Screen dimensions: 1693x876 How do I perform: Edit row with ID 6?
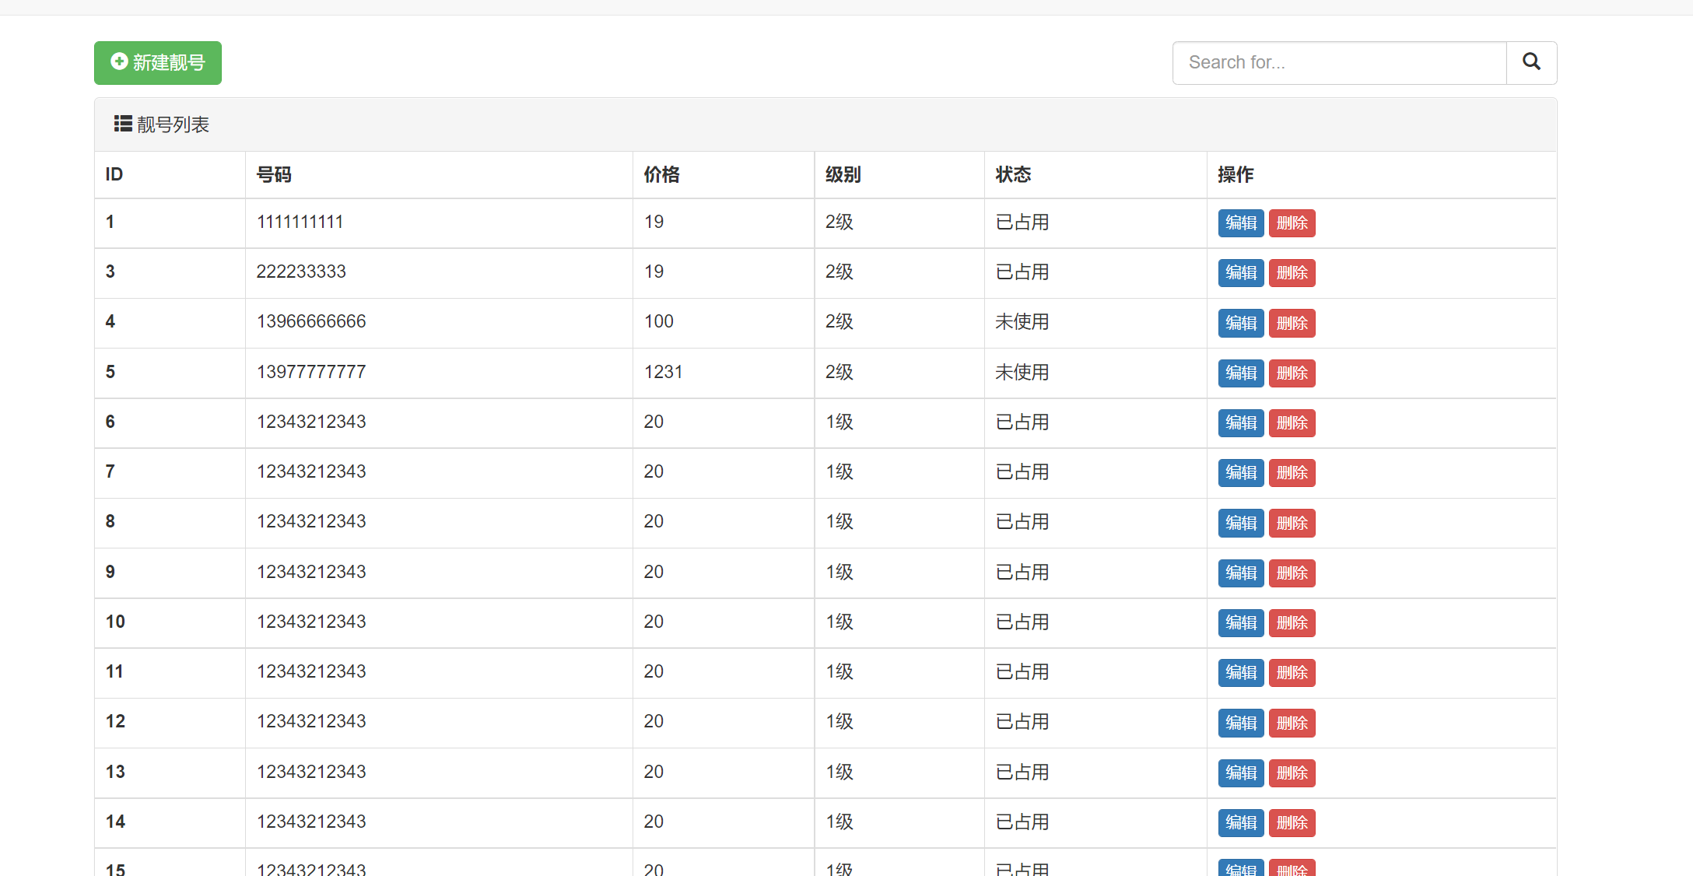1240,422
